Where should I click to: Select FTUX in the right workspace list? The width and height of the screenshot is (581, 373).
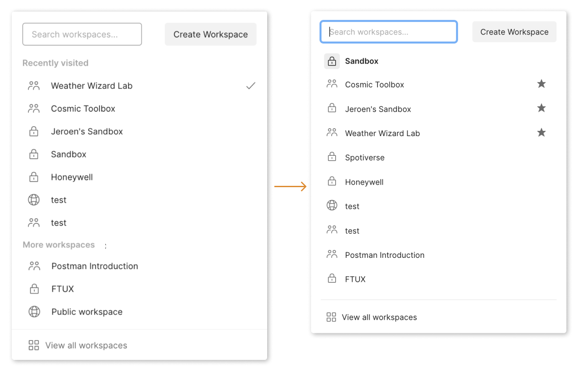coord(355,279)
